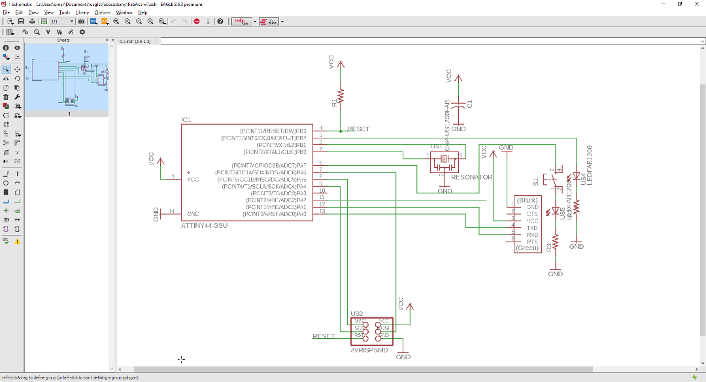Click the Zoom out magnifier
This screenshot has height=382, width=706.
(139, 21)
